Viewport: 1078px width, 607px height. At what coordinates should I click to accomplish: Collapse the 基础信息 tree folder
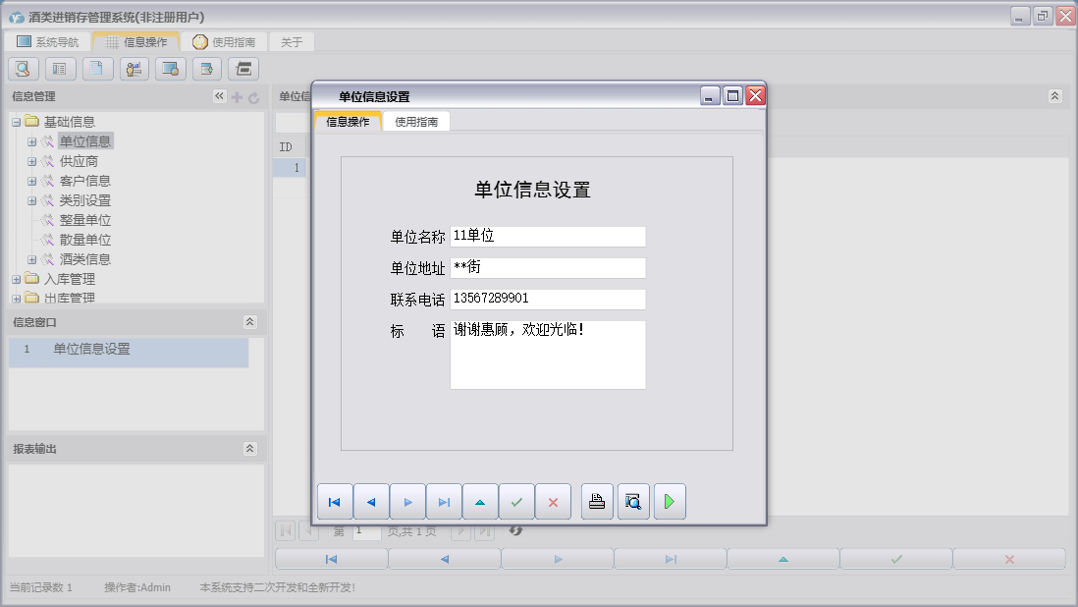[17, 122]
